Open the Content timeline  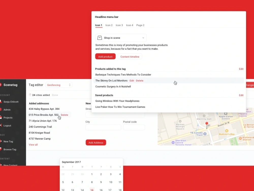click(x=130, y=57)
